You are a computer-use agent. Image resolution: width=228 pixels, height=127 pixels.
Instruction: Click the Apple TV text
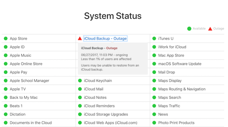pyautogui.click(x=18, y=89)
